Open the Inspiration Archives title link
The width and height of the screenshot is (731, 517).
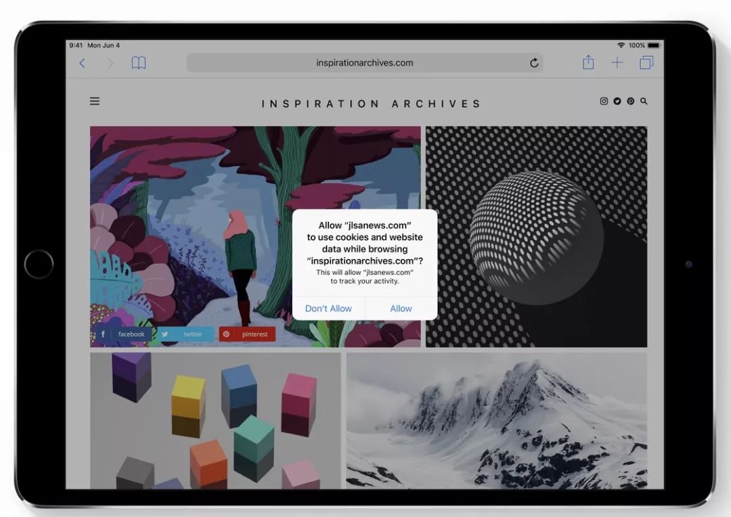pos(371,104)
